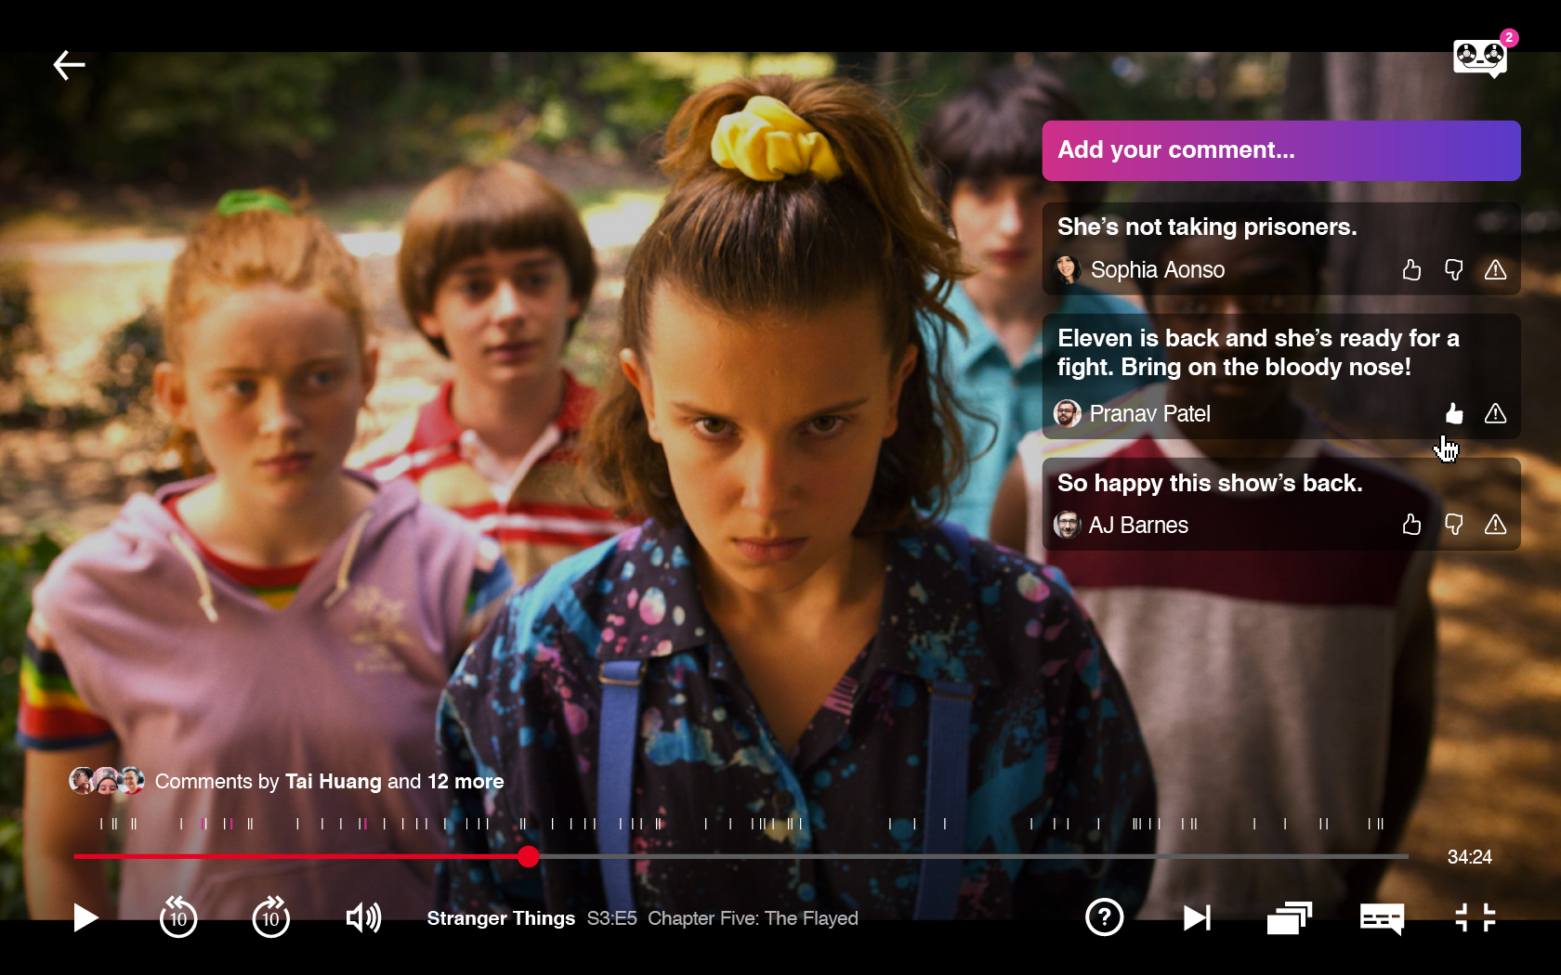This screenshot has width=1561, height=975.
Task: Dislike AJ Barnes's comment
Action: click(x=1453, y=525)
